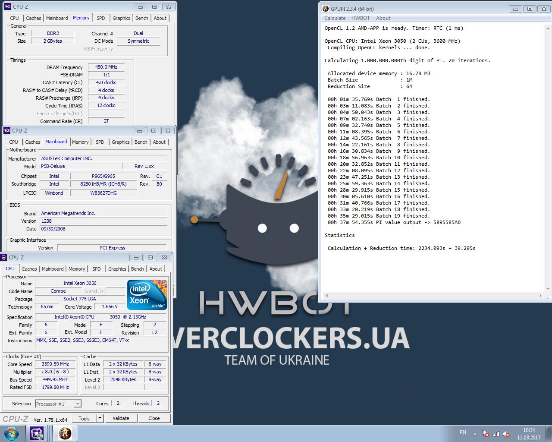This screenshot has height=442, width=552.
Task: Open the About tab in the CPU window
Action: (x=156, y=269)
